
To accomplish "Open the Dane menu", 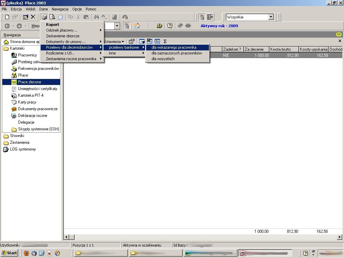I will pos(43,9).
